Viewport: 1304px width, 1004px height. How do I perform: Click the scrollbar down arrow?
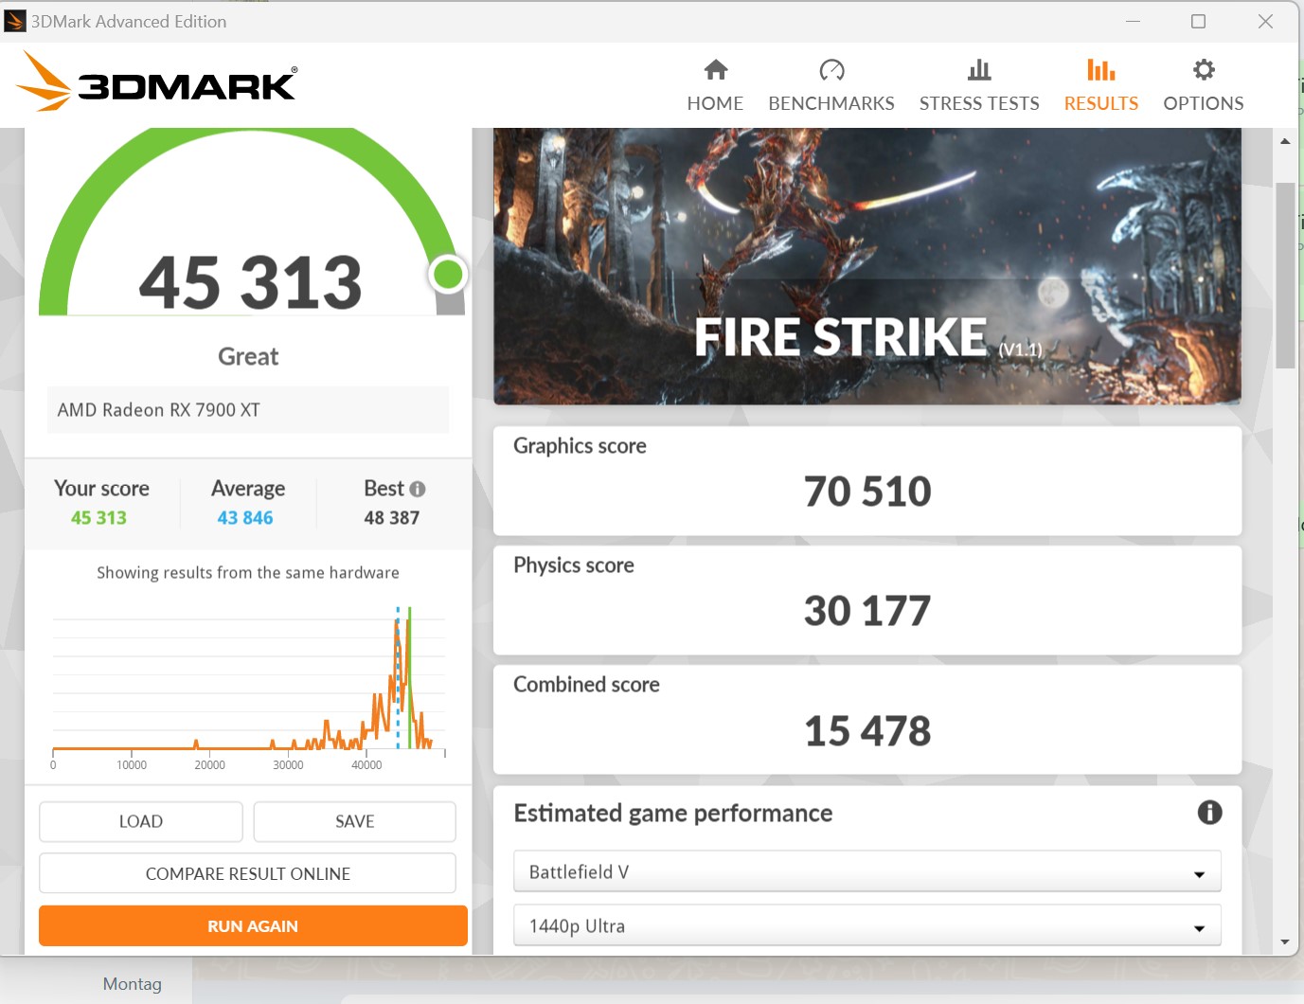pos(1285,941)
